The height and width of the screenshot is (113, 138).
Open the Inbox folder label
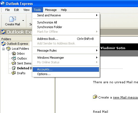click(x=21, y=53)
